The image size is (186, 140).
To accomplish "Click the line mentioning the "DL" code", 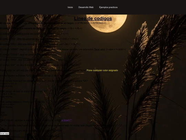I will coord(23,102).
